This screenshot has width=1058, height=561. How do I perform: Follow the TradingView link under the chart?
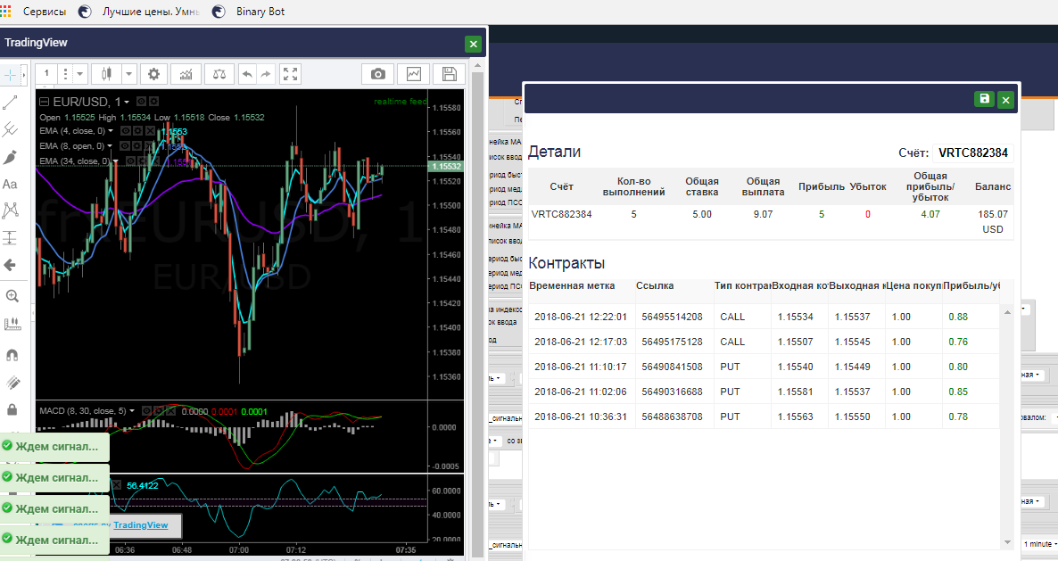click(x=140, y=525)
